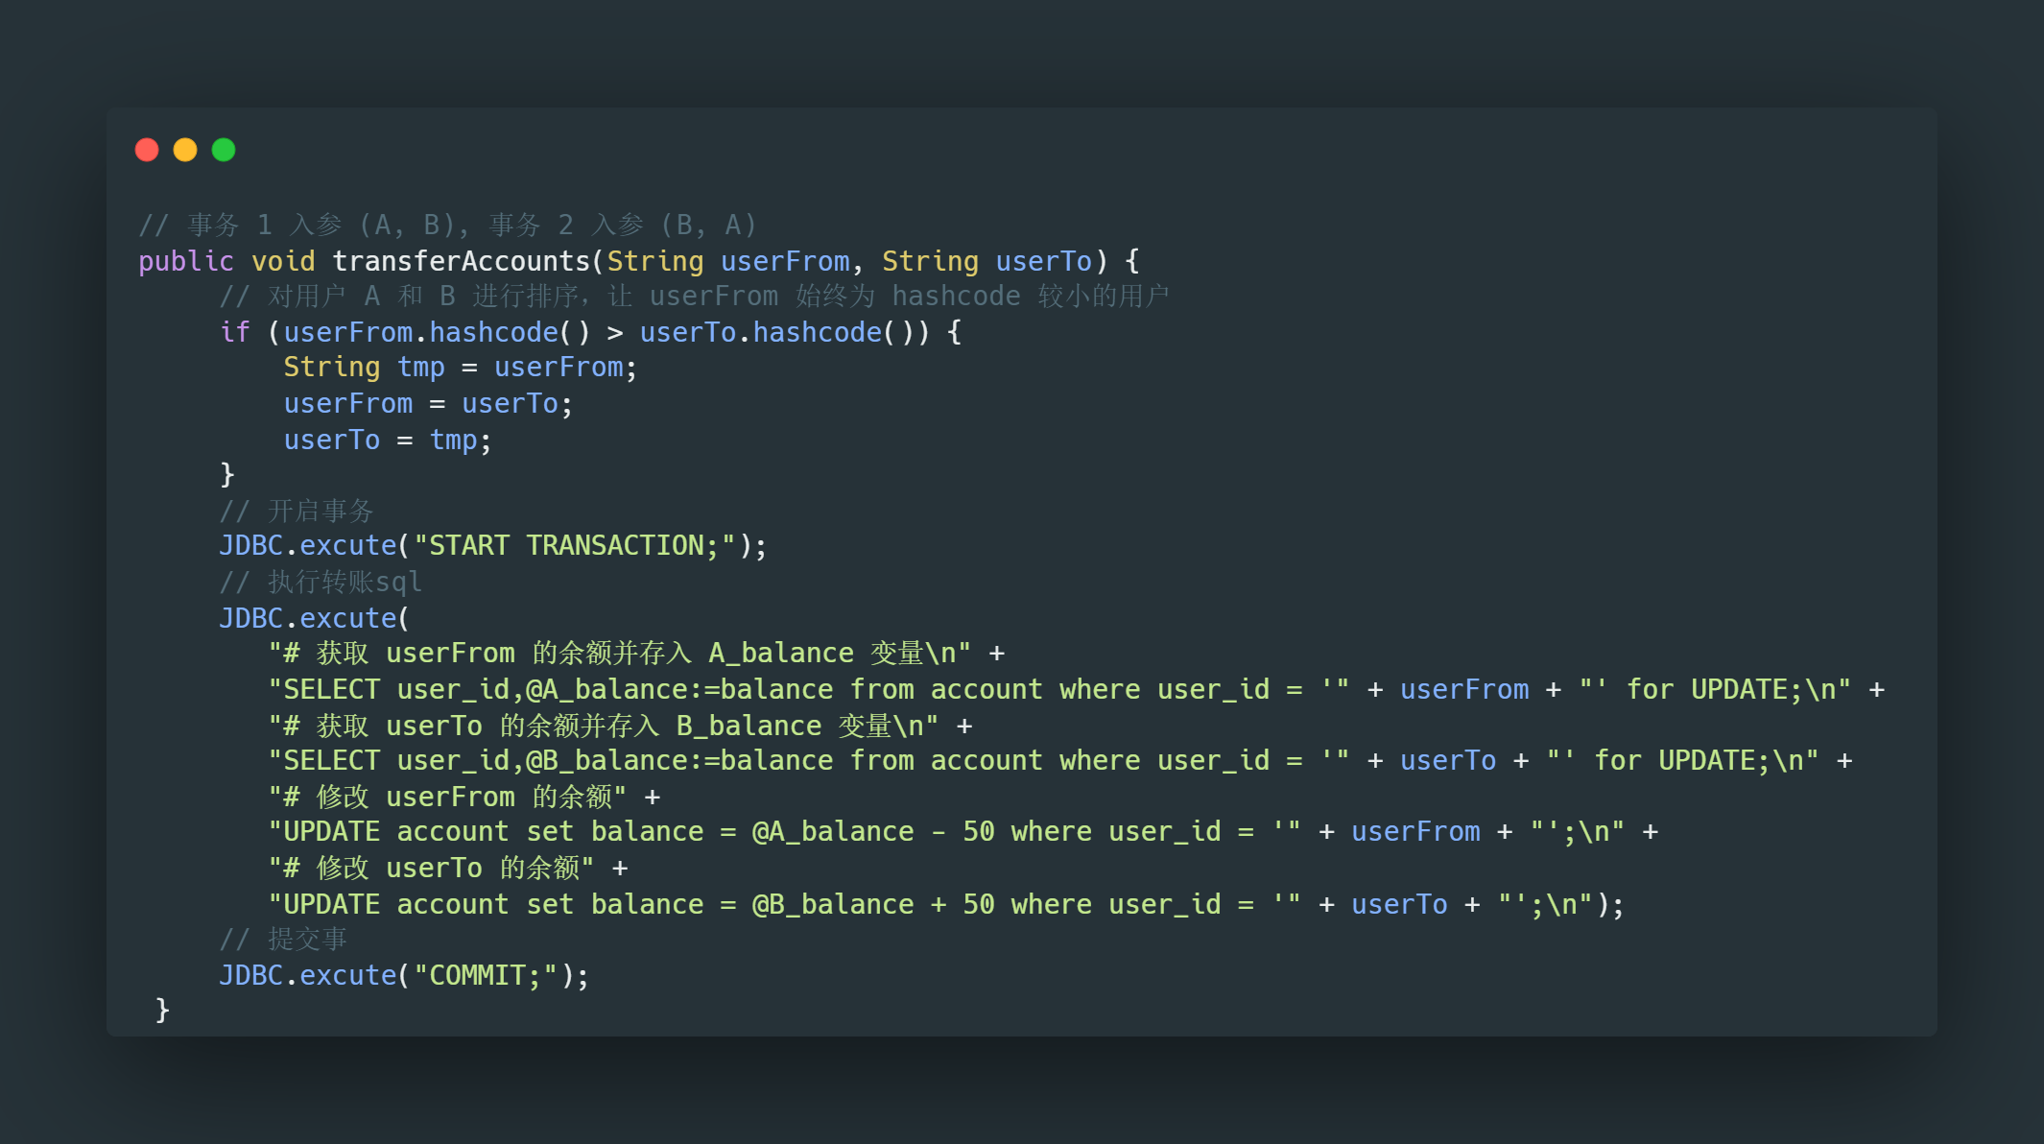Click the 'userFrom' parameter in the method signature
This screenshot has height=1144, width=2044.
pyautogui.click(x=785, y=261)
